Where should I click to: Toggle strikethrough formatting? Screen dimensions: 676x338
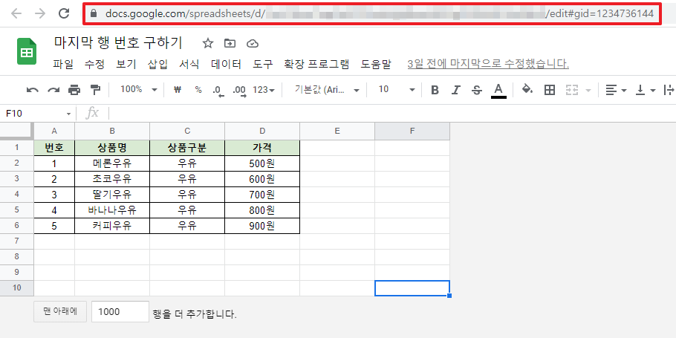[x=477, y=90]
